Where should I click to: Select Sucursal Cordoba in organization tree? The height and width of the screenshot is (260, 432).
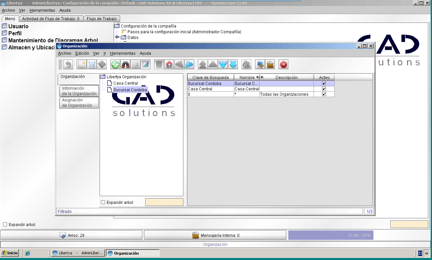(x=127, y=90)
